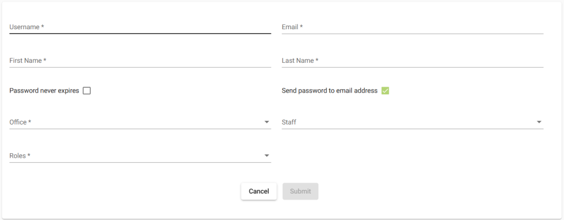Click the 'Office *' field label
Image resolution: width=564 pixels, height=220 pixels.
click(x=20, y=122)
